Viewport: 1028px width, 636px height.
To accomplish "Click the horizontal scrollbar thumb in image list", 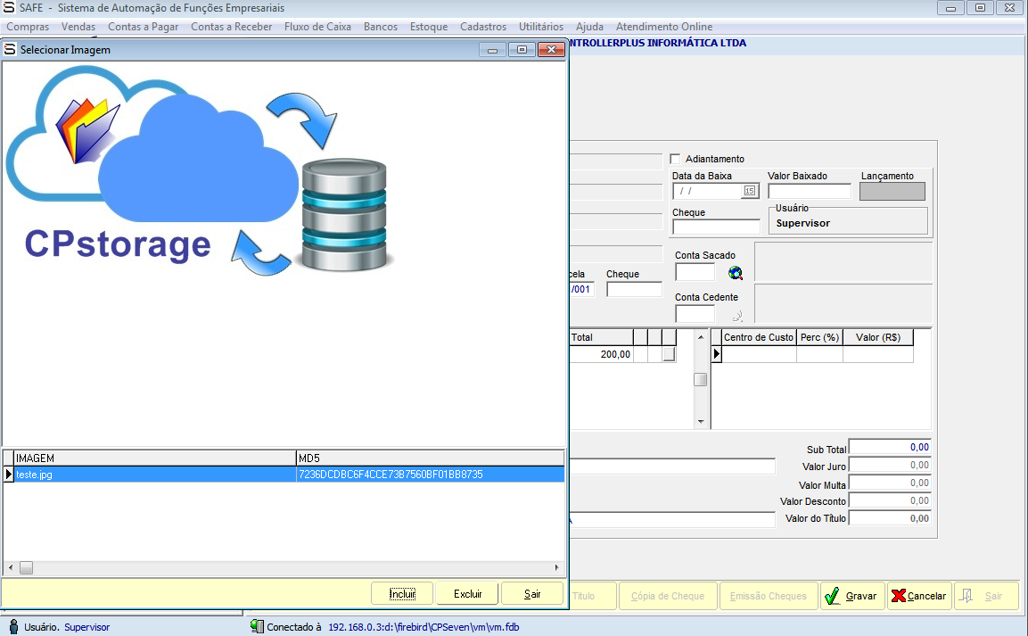I will pos(26,568).
